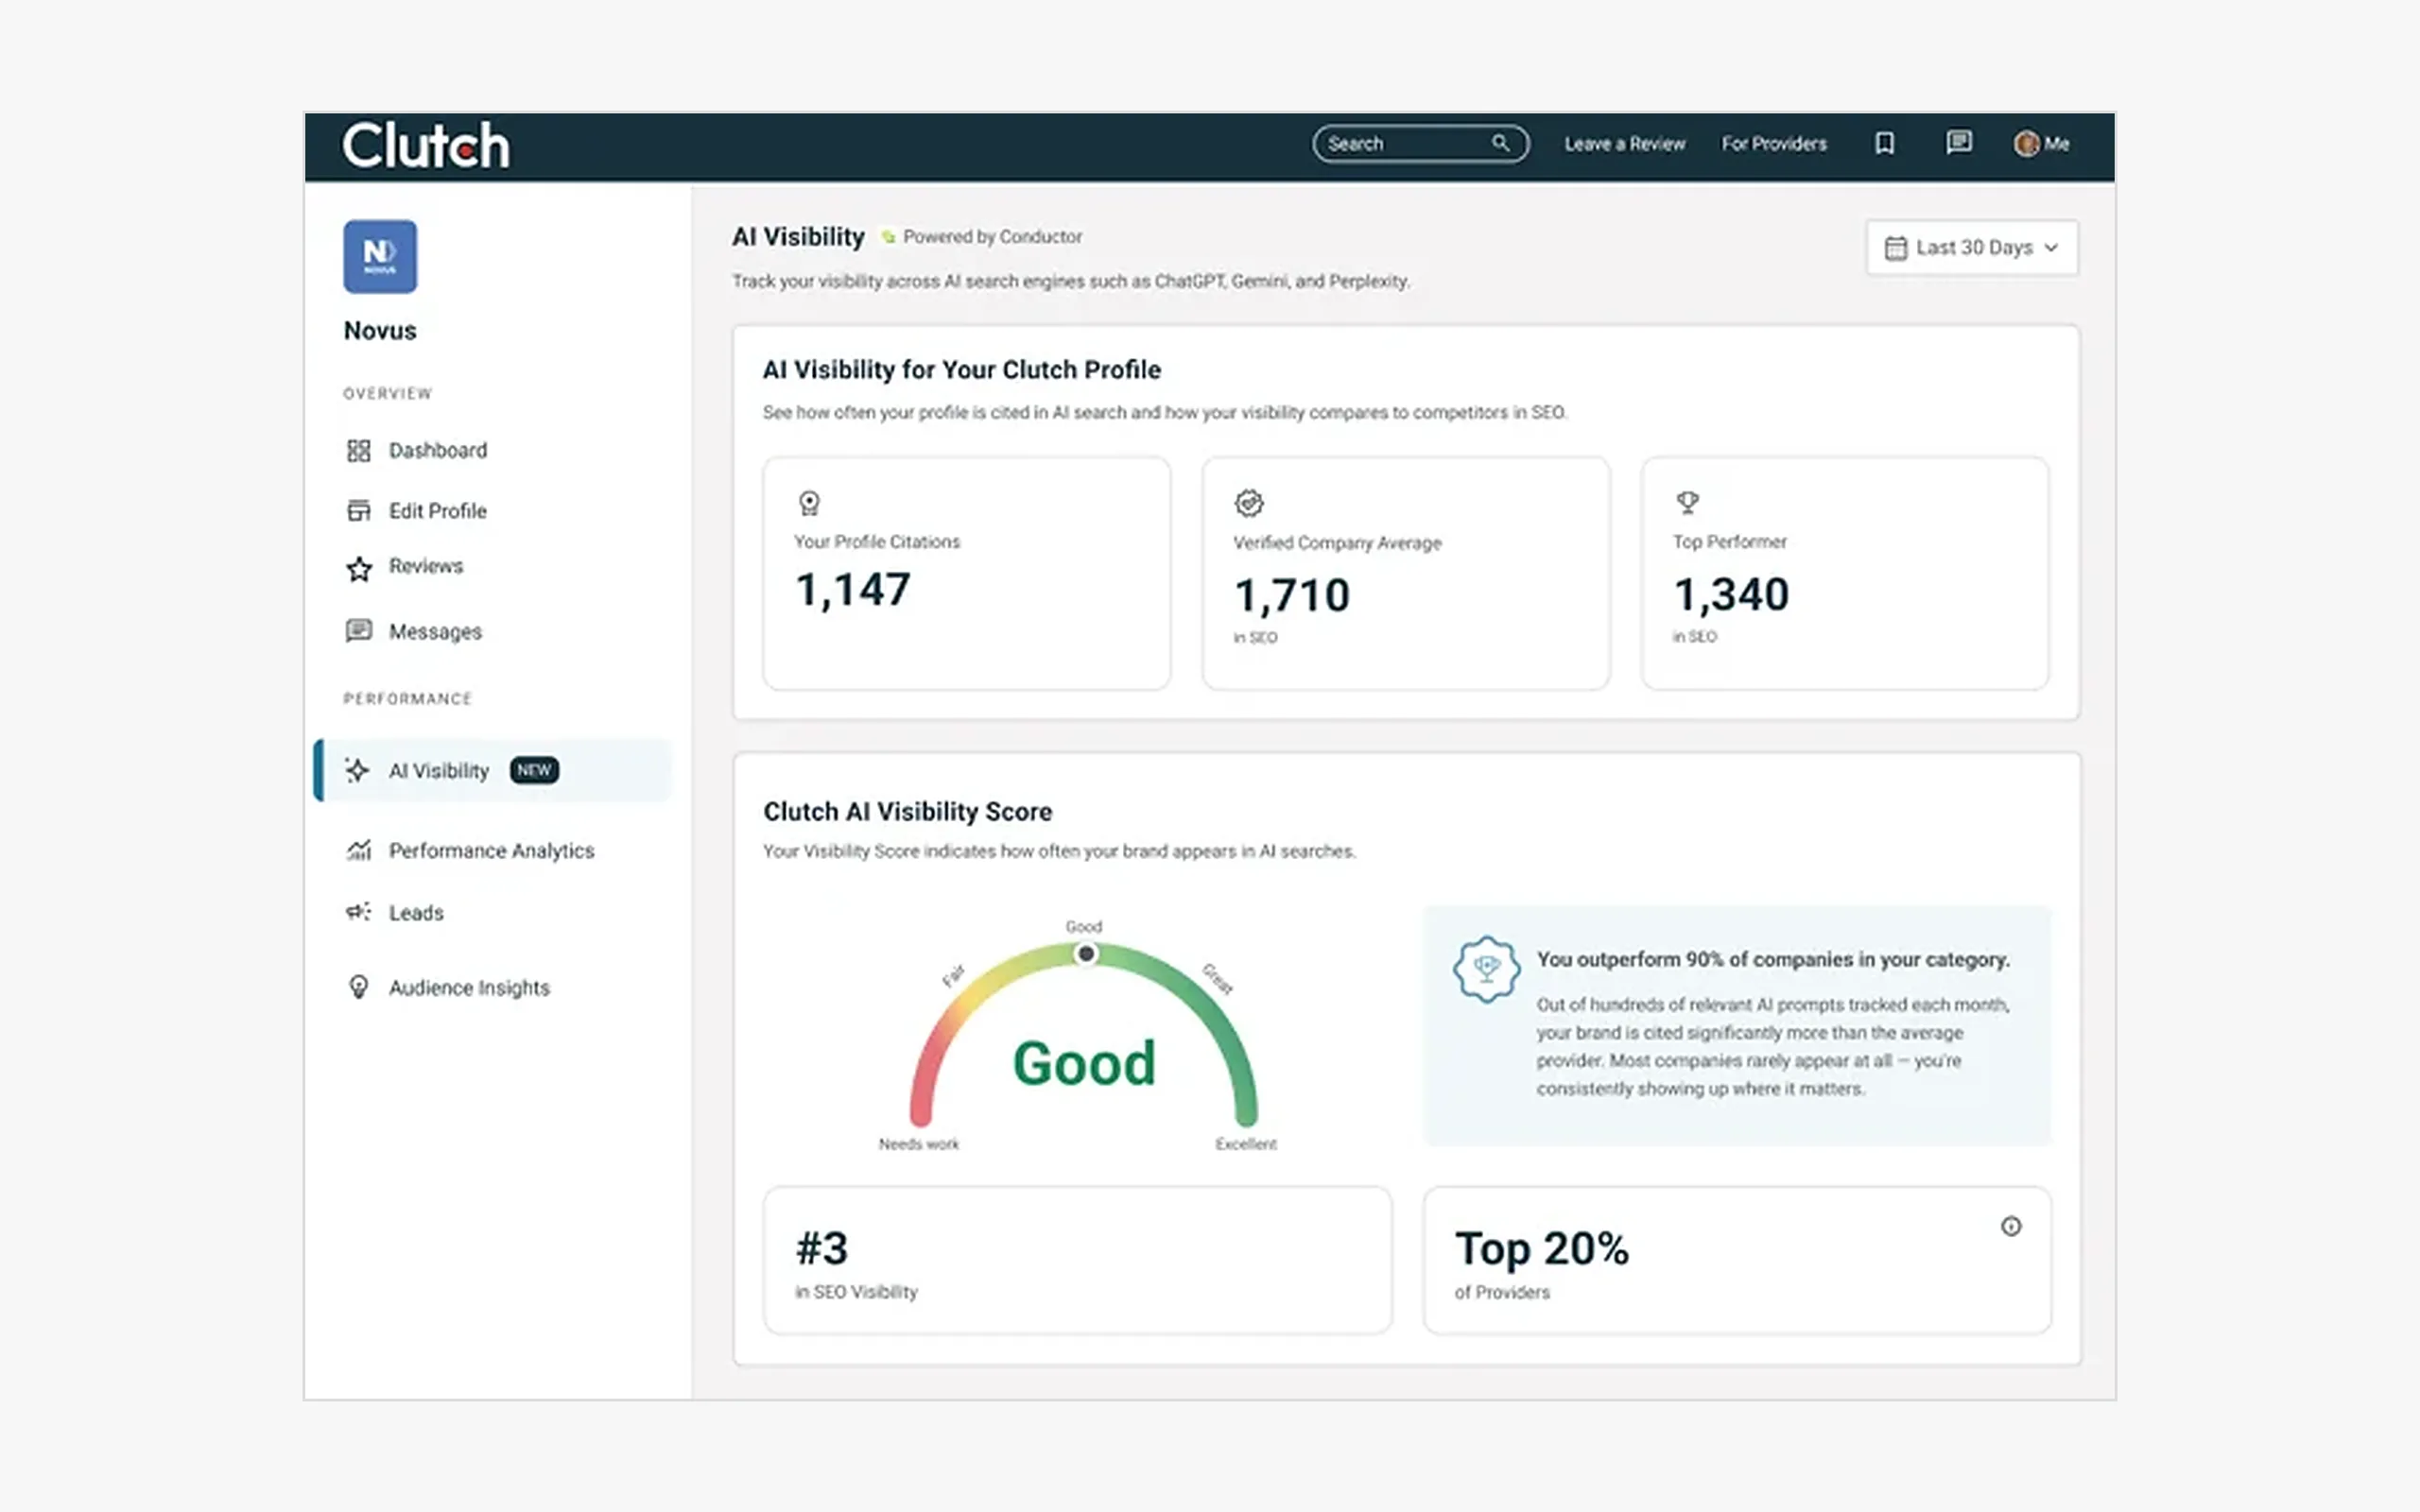Open Audience Insights section
This screenshot has width=2420, height=1512.
469,988
